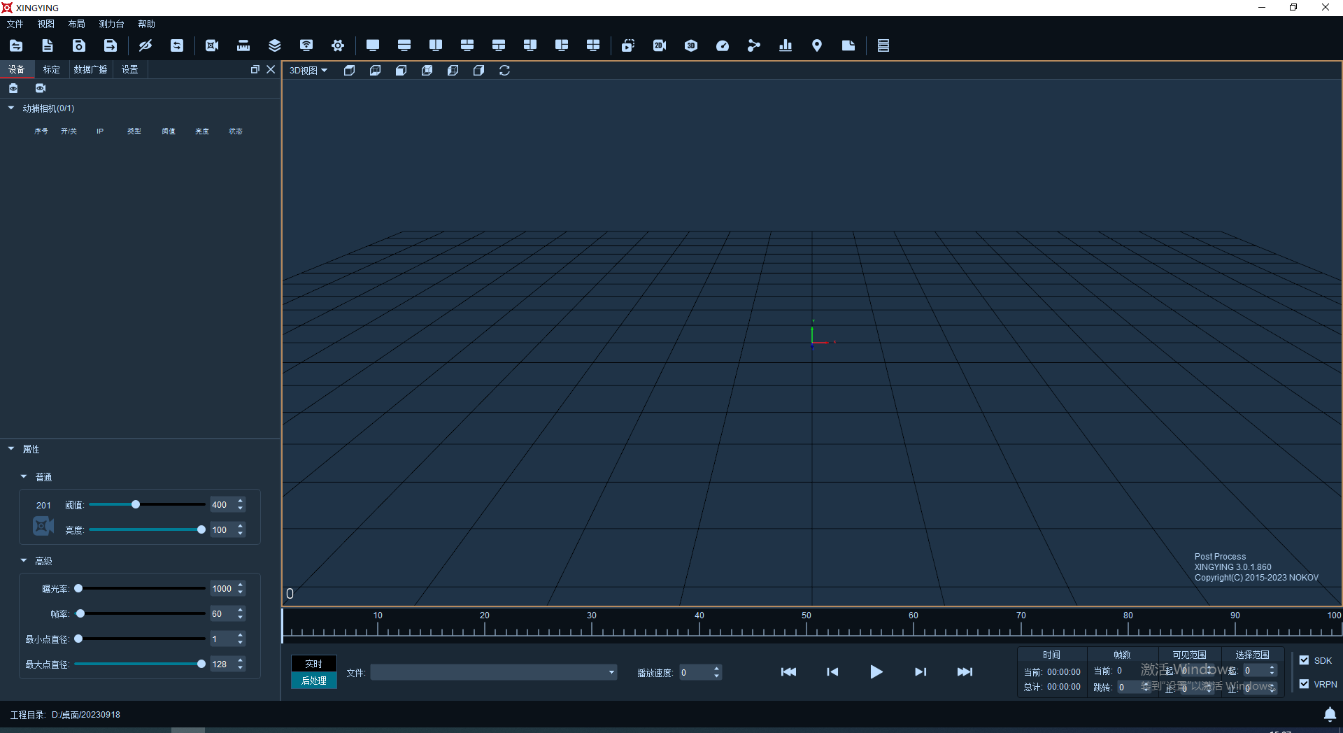Click the location pin marker icon
The height and width of the screenshot is (733, 1343).
click(x=816, y=45)
